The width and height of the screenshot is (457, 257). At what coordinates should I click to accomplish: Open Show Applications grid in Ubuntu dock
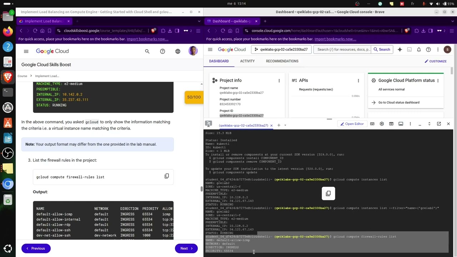[x=7, y=248]
